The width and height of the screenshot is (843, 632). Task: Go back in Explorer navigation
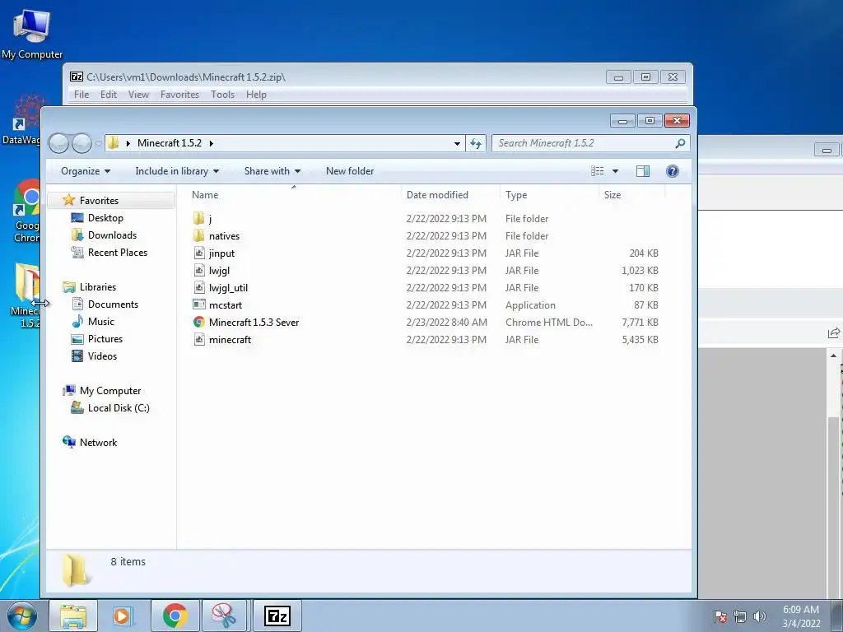point(59,143)
